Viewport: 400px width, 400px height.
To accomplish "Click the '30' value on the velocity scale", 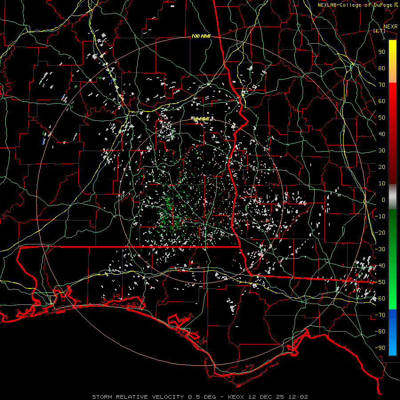I will (x=382, y=151).
